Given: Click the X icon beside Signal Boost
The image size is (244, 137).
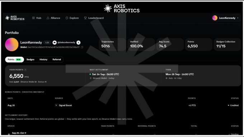Looking at the screenshot, I should coord(56,106).
